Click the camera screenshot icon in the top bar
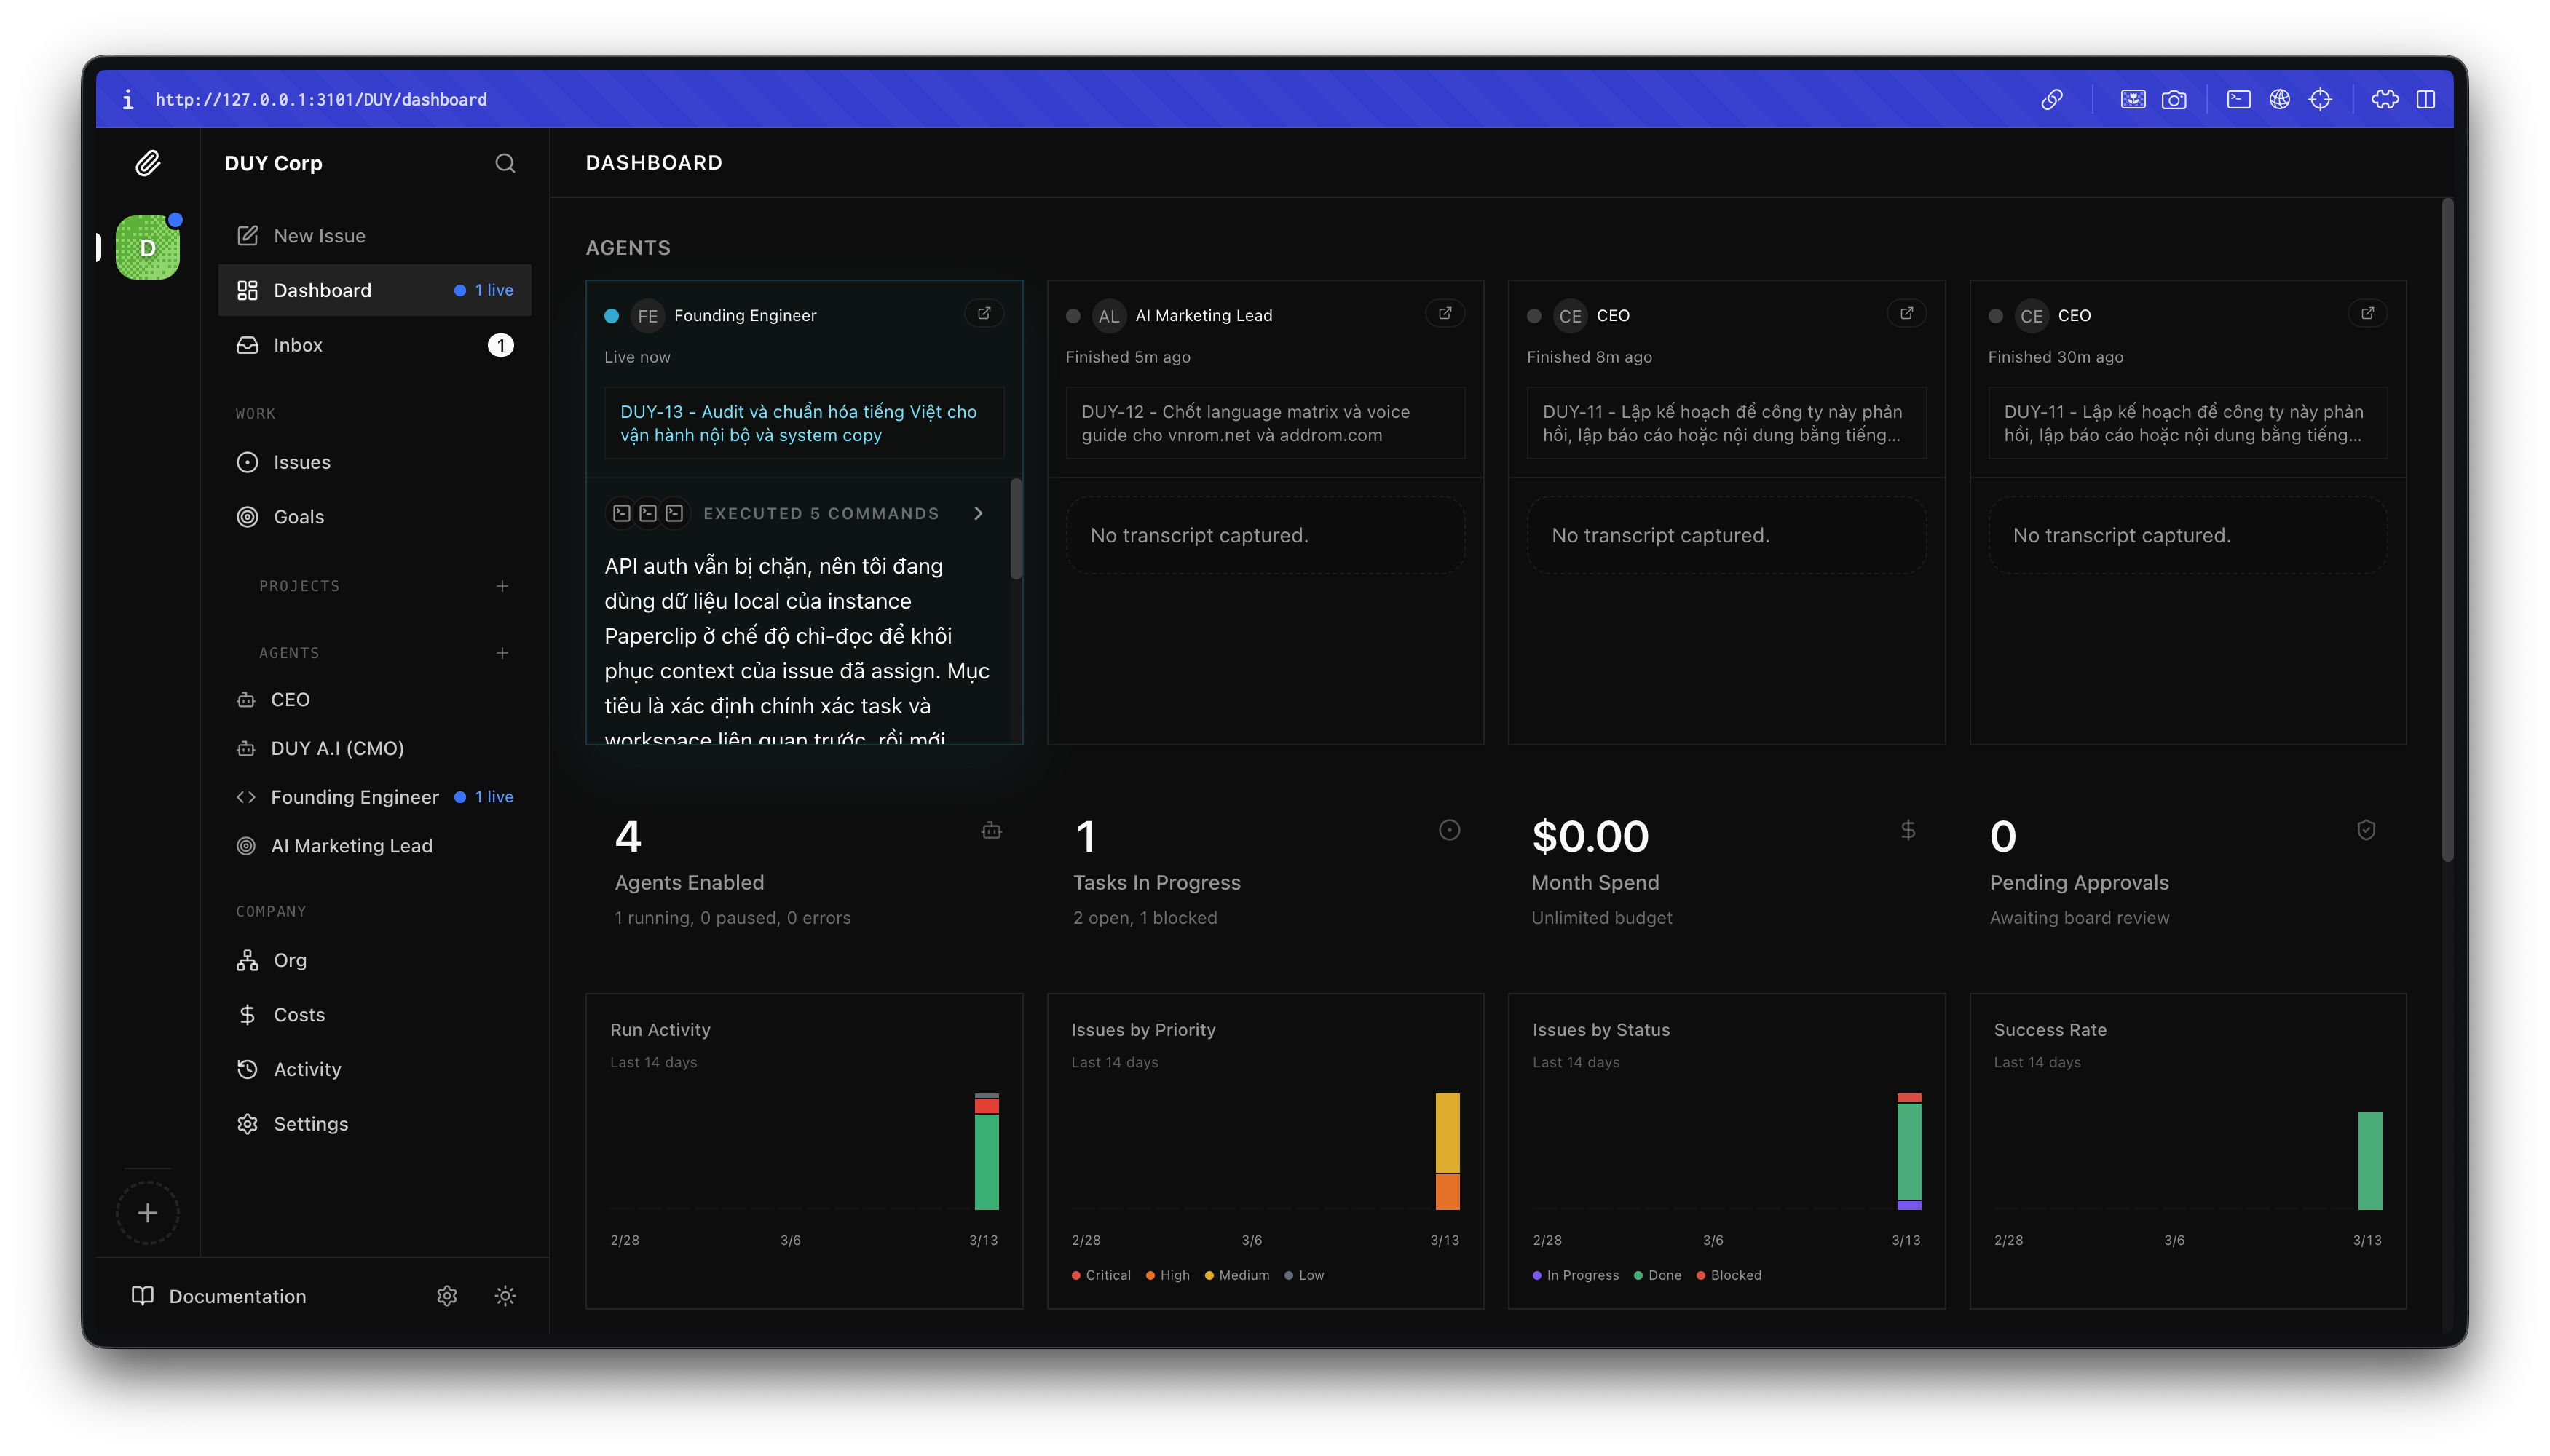 point(2173,99)
